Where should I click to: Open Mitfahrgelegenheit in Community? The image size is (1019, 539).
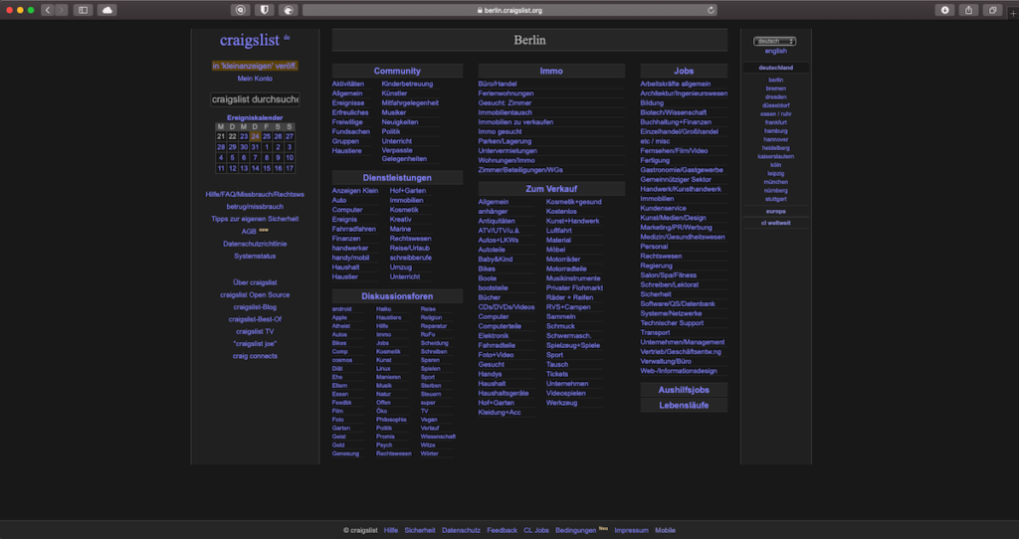tap(410, 102)
